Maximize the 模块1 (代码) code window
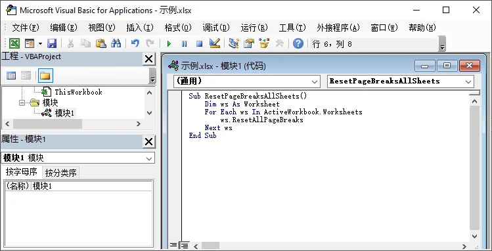 click(x=447, y=66)
